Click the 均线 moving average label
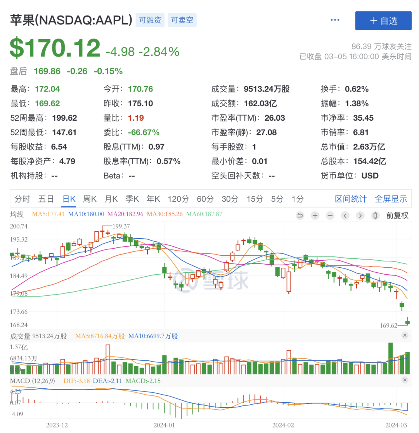The image size is (419, 433). click(x=17, y=214)
